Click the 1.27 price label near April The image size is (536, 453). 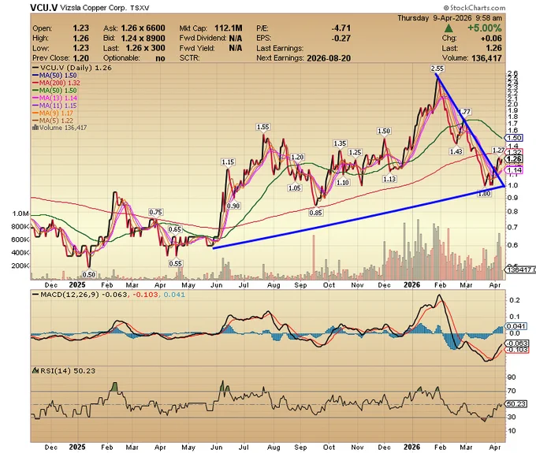498,150
